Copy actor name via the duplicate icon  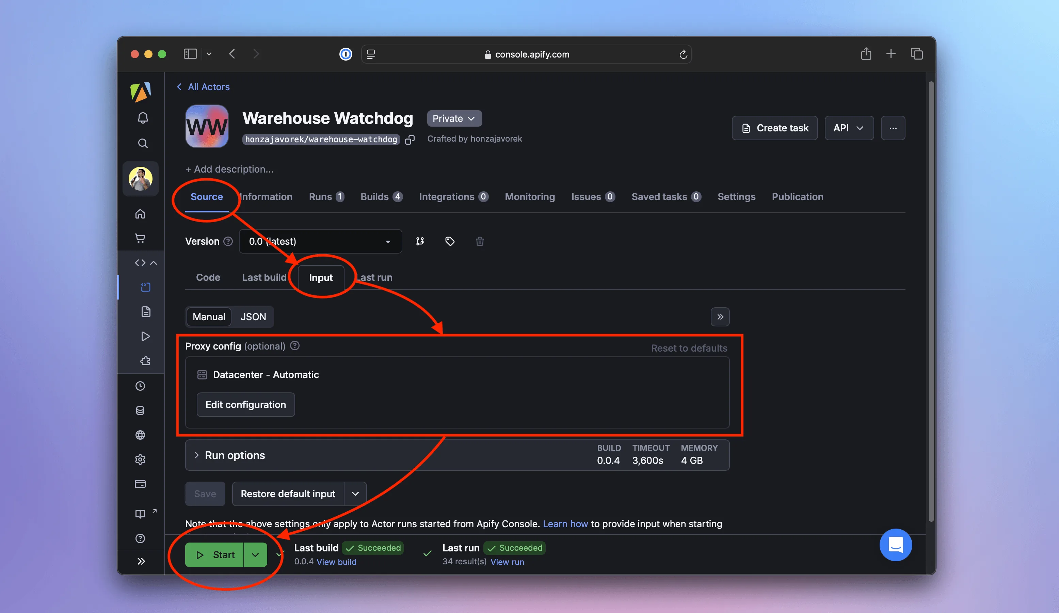point(410,140)
